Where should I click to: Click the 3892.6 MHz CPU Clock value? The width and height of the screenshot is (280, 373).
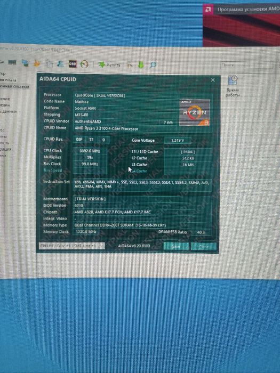pyautogui.click(x=90, y=151)
